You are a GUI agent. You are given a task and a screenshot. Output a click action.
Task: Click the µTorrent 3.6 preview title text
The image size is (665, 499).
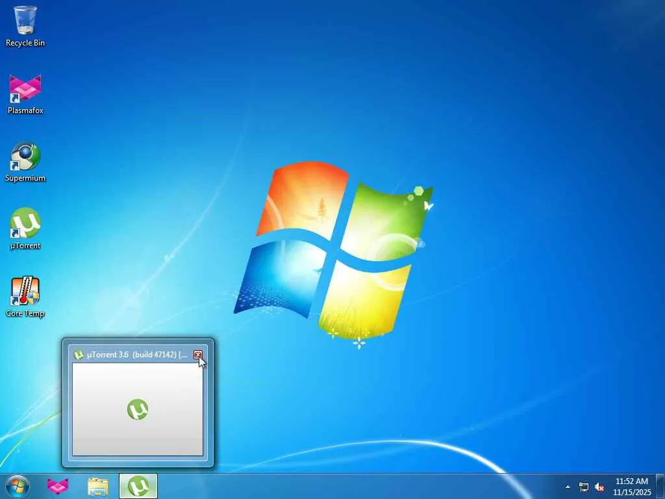[136, 355]
